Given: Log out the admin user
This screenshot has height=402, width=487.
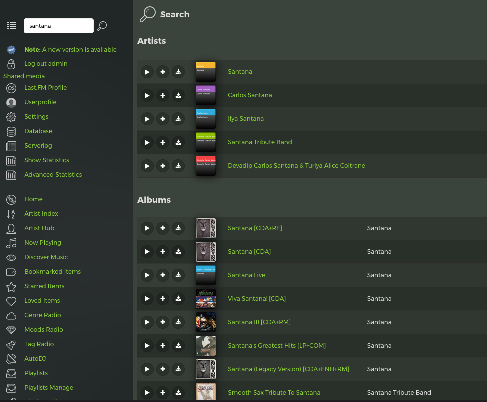Looking at the screenshot, I should pos(46,64).
